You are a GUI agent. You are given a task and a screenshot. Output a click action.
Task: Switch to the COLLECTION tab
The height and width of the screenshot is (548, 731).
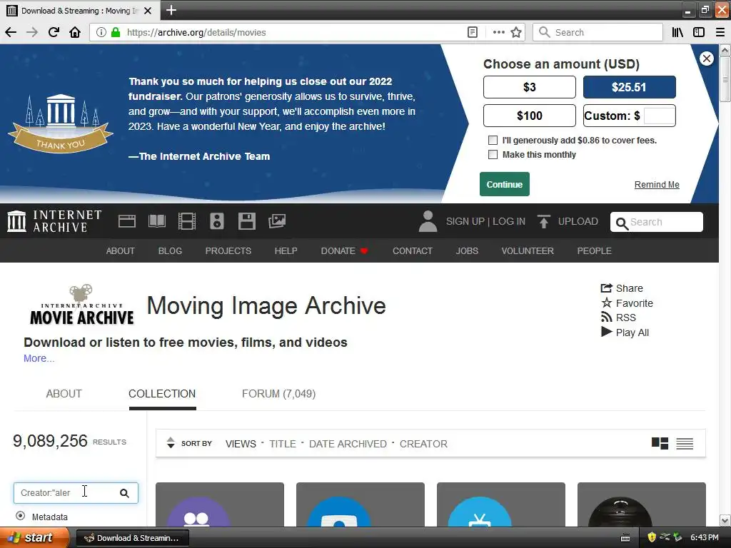point(162,394)
